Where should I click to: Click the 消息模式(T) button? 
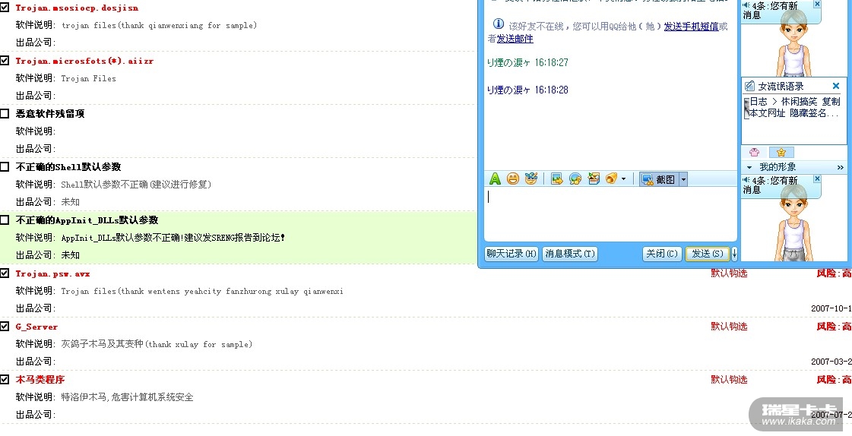[x=570, y=254]
